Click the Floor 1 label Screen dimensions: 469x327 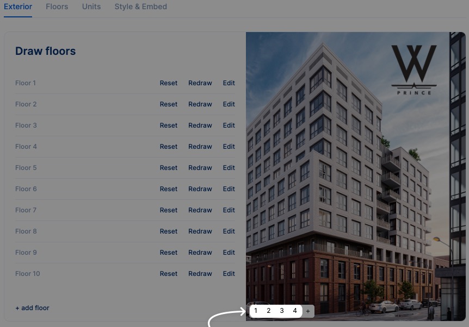pos(26,83)
